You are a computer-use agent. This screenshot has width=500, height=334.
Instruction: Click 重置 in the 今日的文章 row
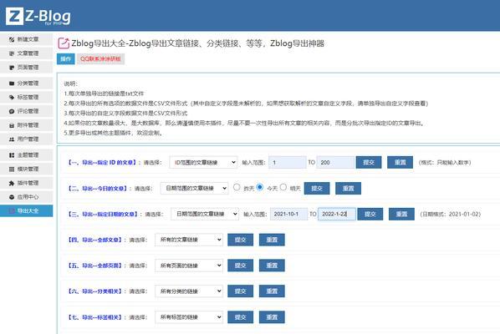tap(348, 189)
